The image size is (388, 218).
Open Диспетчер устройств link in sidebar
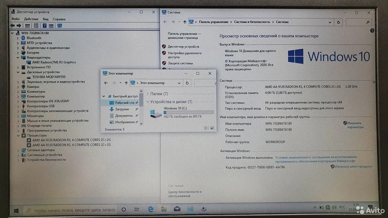(184, 46)
